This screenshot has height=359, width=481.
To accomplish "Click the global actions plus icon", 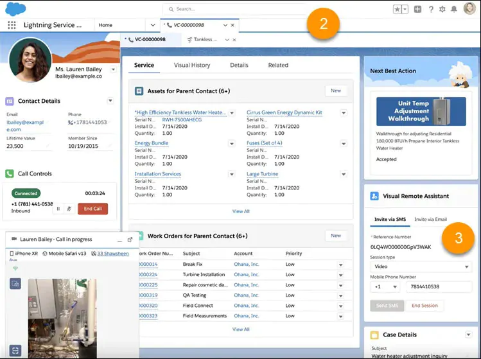I will (x=418, y=9).
